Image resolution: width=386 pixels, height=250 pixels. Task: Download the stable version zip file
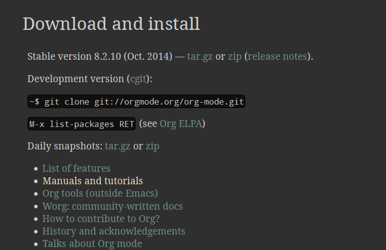pos(234,56)
